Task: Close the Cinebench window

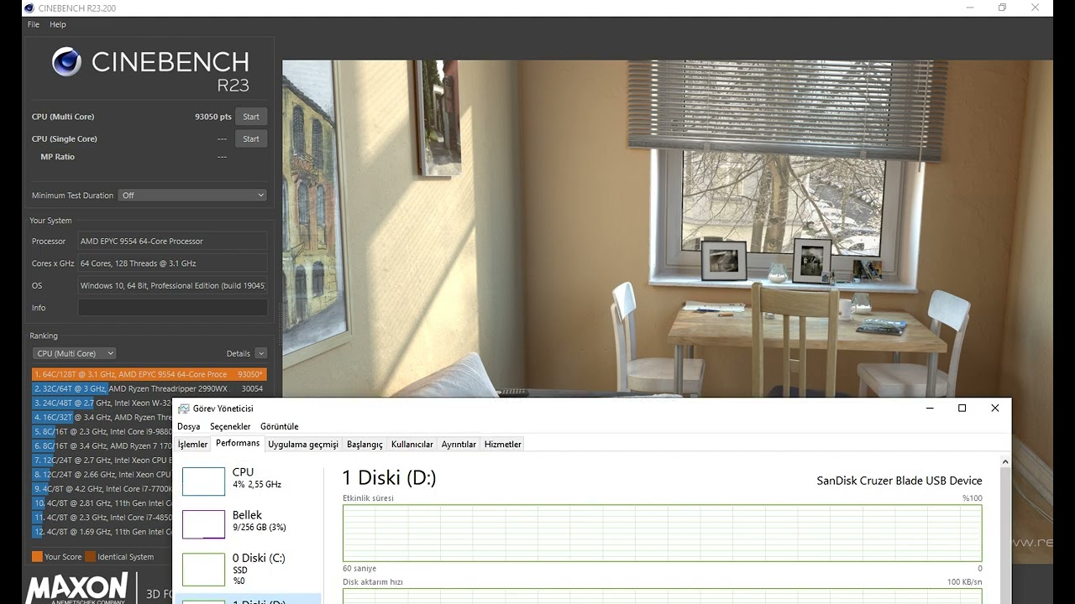Action: coord(1036,8)
